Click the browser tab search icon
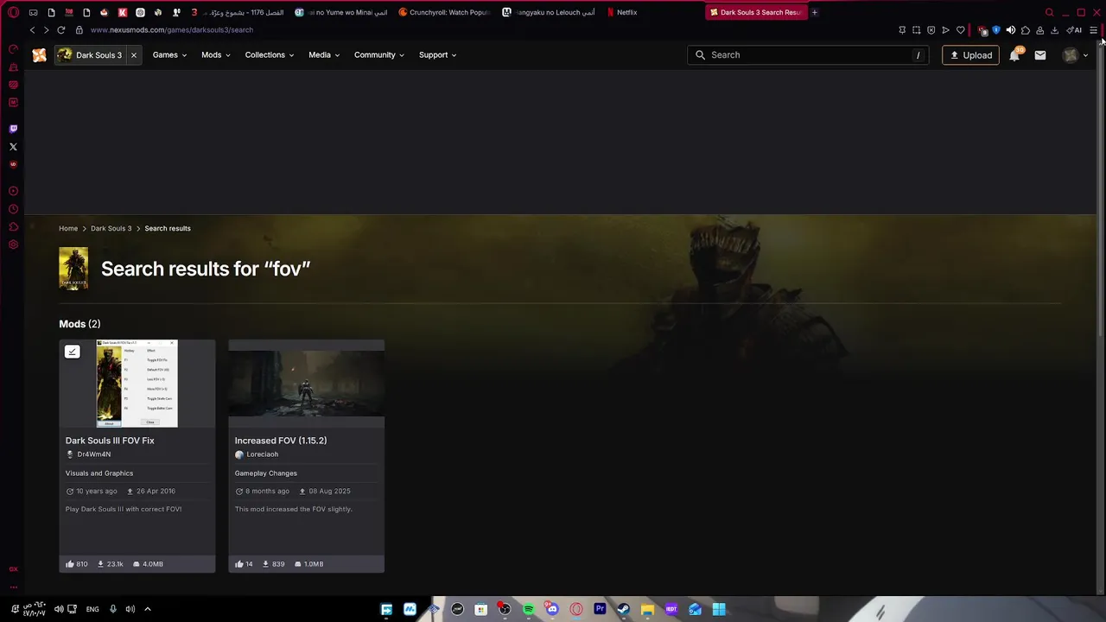The width and height of the screenshot is (1106, 622). pyautogui.click(x=1049, y=12)
